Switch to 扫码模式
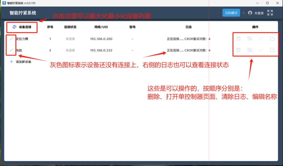Image resolution: width=283 pixels, height=166 pixels. coord(231,13)
